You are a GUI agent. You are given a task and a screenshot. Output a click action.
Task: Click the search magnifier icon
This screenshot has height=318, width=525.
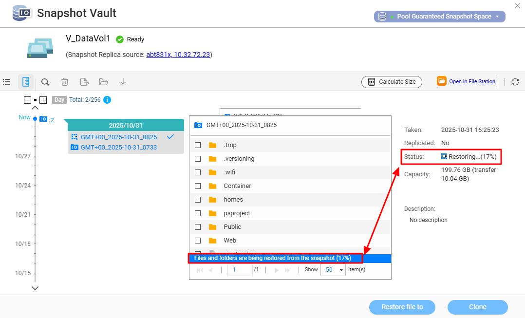click(45, 82)
